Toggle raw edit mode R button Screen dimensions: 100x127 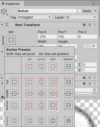tap(94, 46)
